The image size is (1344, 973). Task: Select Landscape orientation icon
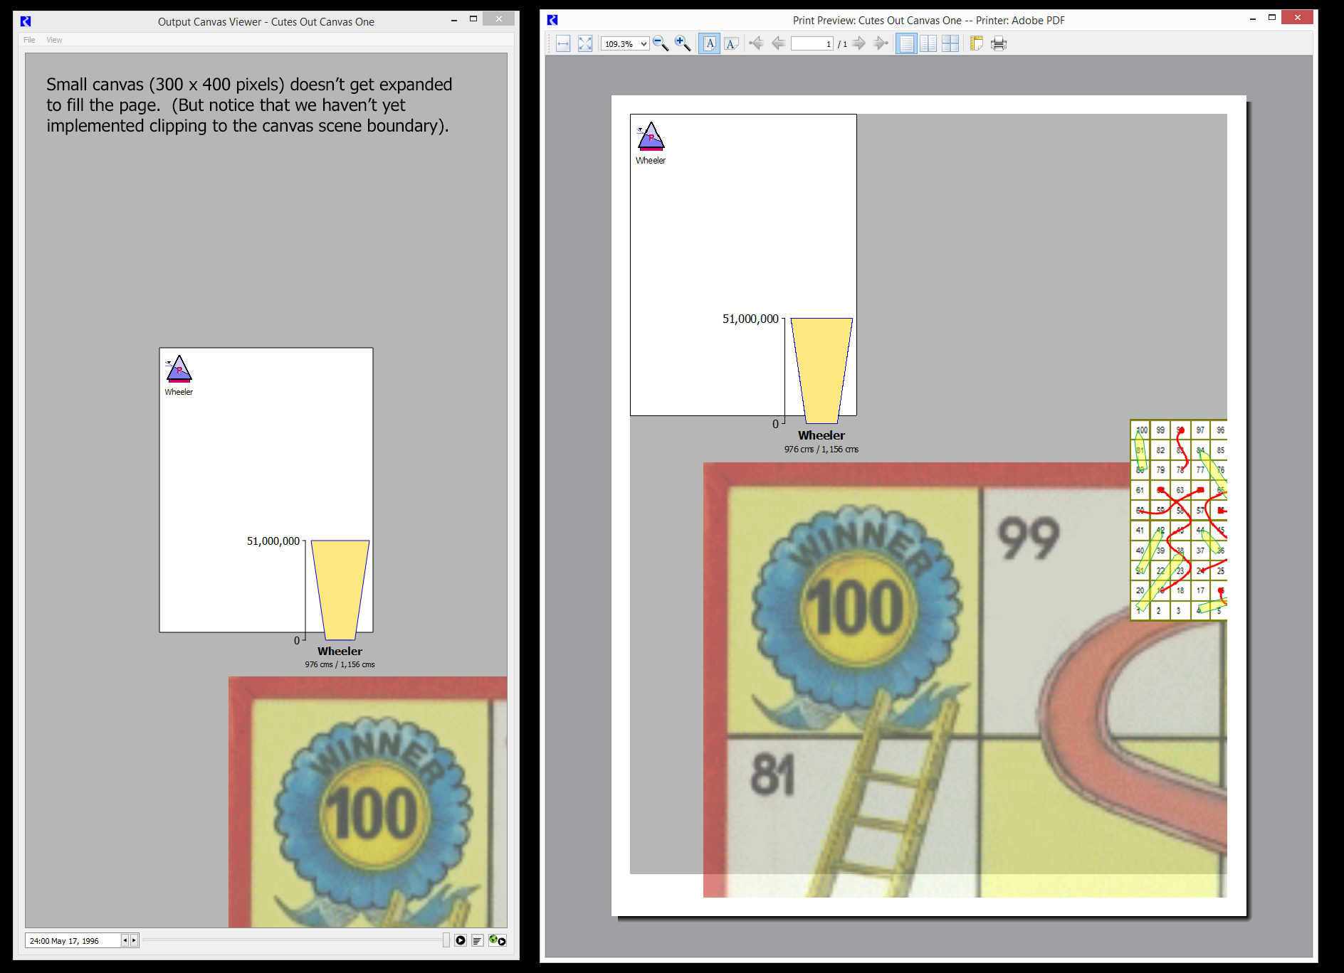pyautogui.click(x=731, y=44)
